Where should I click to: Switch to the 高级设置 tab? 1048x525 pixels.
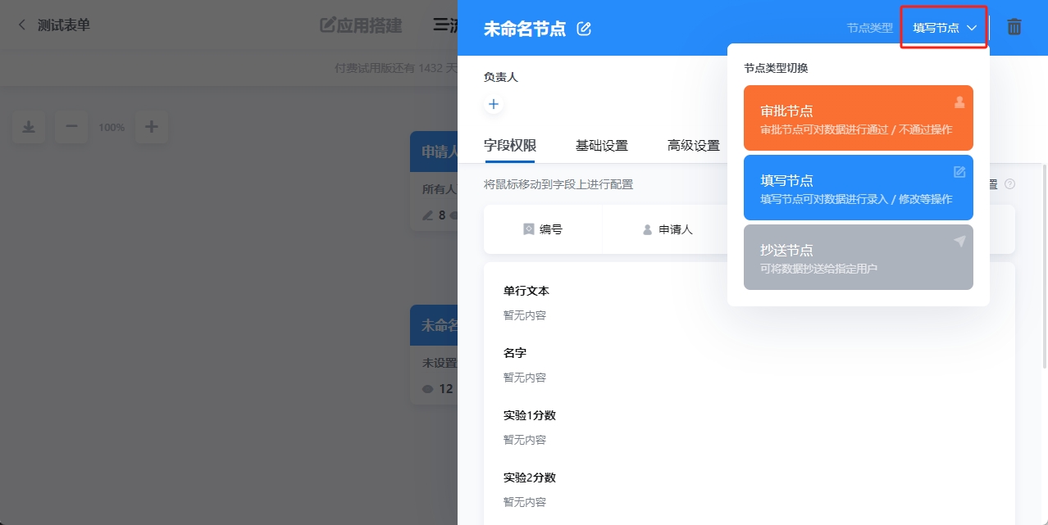pyautogui.click(x=692, y=145)
